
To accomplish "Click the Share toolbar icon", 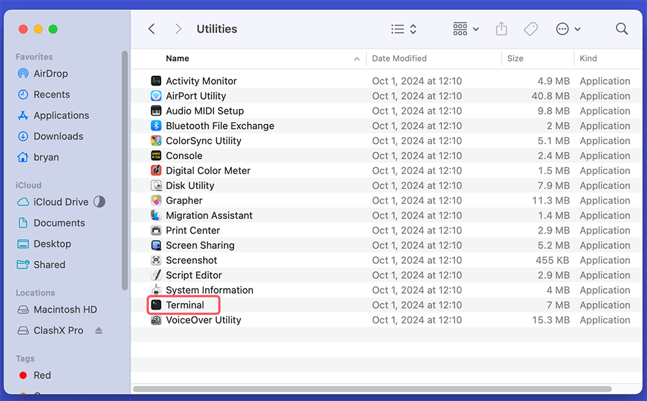I will pyautogui.click(x=501, y=29).
